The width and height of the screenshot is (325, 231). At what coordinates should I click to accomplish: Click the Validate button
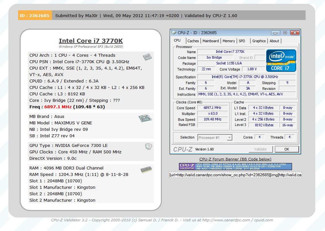[260, 149]
